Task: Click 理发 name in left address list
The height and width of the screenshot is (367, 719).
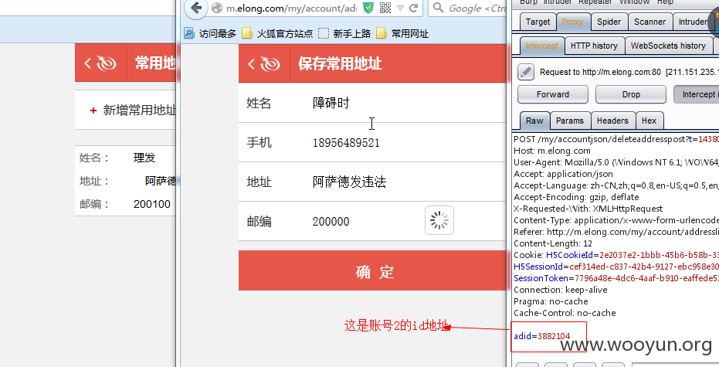Action: 144,158
